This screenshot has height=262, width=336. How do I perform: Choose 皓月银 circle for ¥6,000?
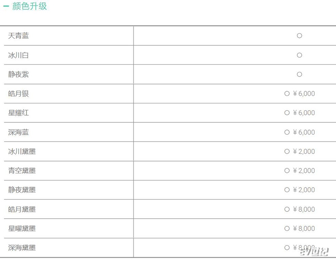coord(287,93)
